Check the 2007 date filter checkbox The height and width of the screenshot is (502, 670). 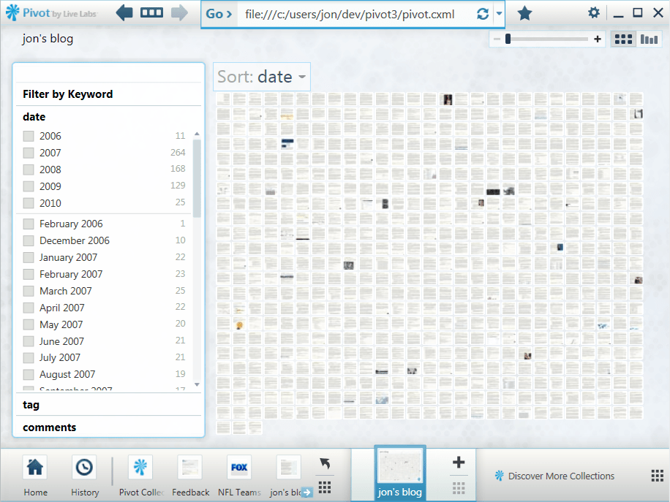coord(29,152)
